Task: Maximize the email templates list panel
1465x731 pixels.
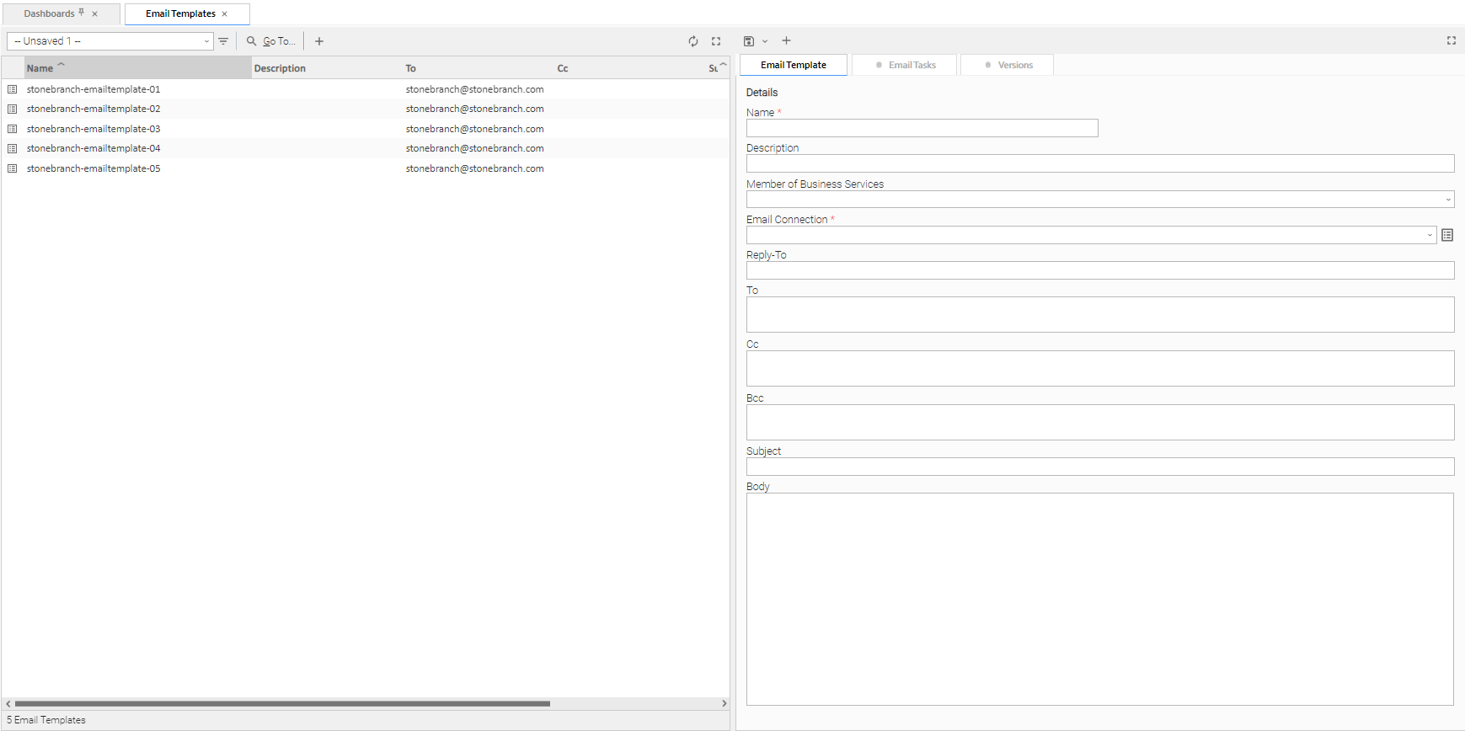Action: [x=716, y=41]
